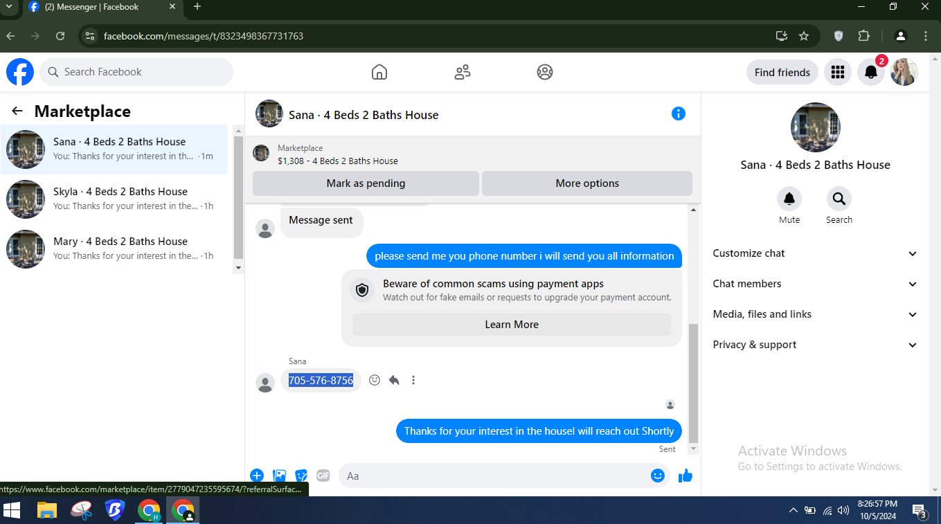
Task: Open a new browser tab
Action: 197,7
